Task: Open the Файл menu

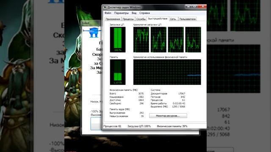Action: point(108,13)
